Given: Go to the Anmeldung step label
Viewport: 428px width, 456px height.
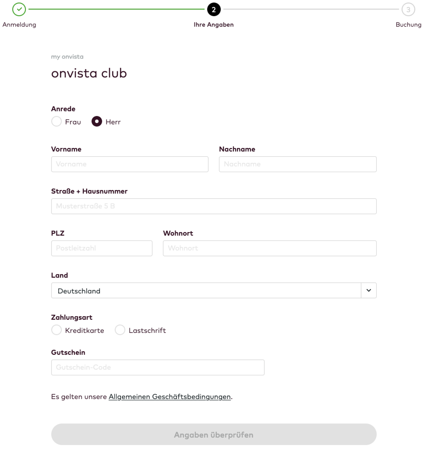Looking at the screenshot, I should [x=19, y=25].
